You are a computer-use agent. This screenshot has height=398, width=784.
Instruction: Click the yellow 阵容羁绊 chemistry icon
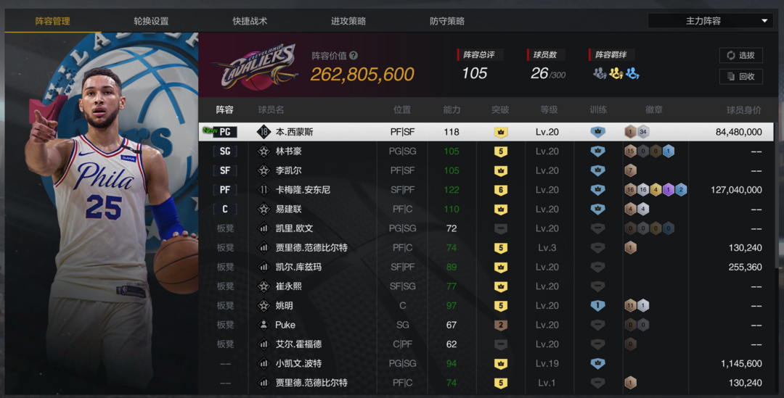[x=616, y=74]
